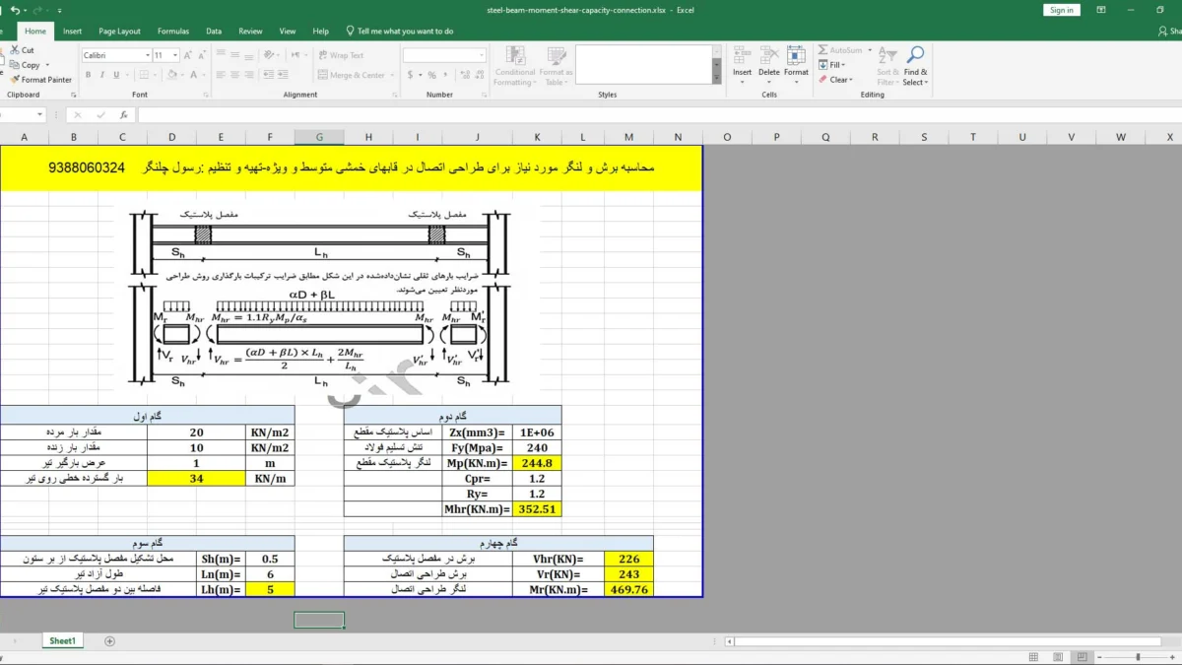
Task: Click the Cut scissors icon
Action: coord(14,50)
